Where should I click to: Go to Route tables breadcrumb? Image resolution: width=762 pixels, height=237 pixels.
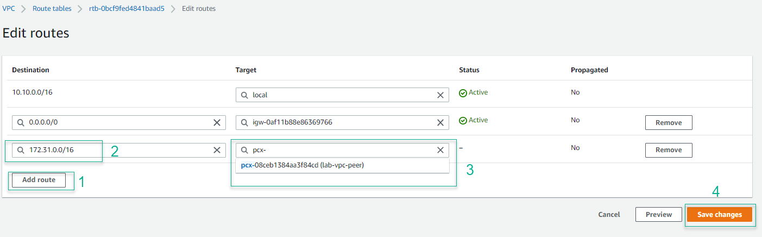pos(52,9)
